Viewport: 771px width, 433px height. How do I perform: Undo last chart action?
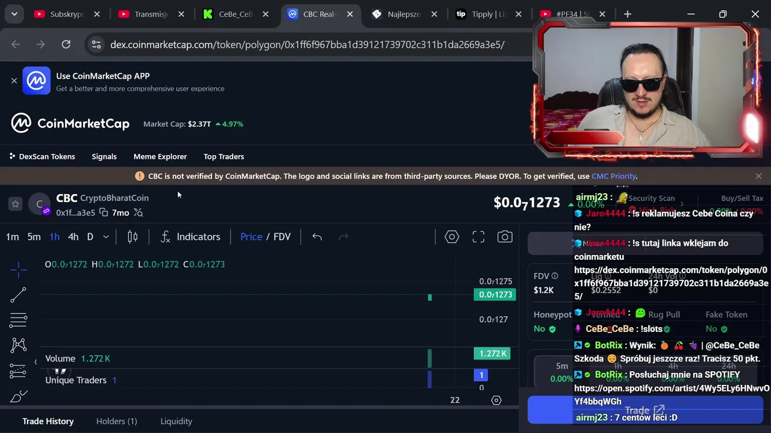317,237
